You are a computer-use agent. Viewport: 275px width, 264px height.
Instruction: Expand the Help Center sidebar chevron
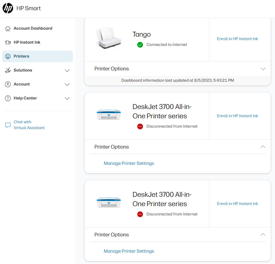67,98
